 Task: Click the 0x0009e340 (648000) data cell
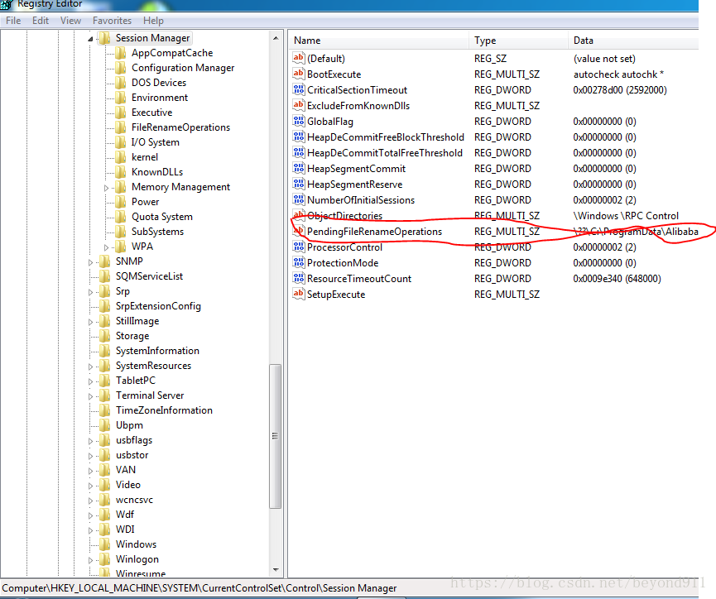pyautogui.click(x=617, y=279)
